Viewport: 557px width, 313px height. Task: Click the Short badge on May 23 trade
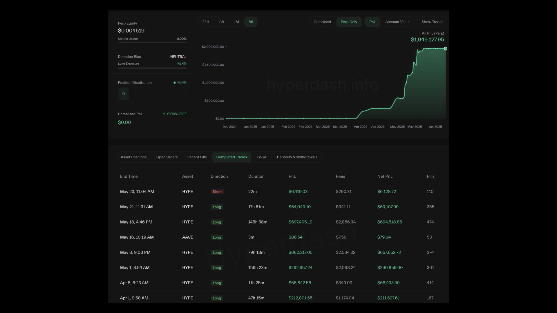click(217, 192)
